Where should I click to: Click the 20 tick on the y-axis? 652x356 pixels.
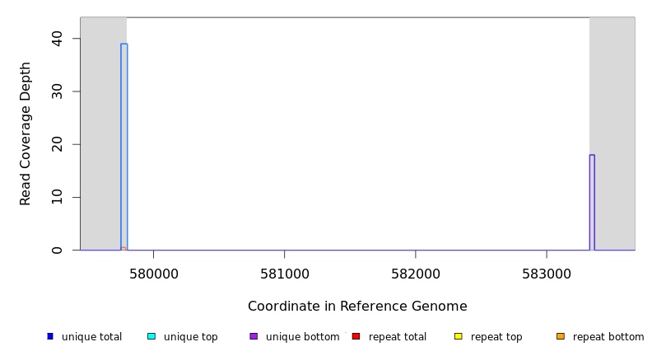[x=57, y=144]
